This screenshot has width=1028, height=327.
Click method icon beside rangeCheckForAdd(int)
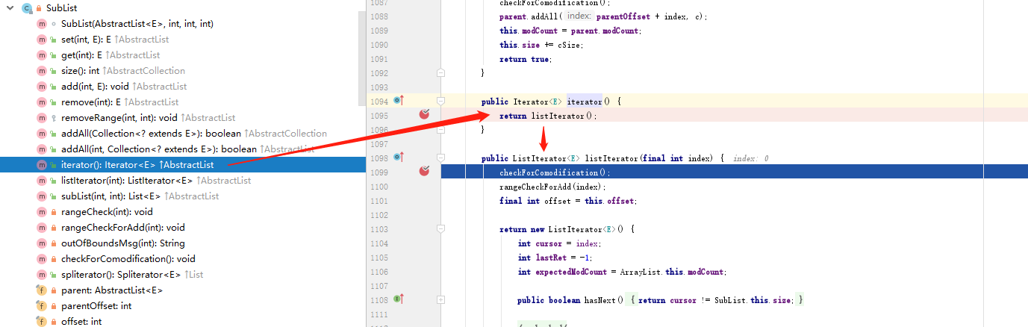coord(41,228)
